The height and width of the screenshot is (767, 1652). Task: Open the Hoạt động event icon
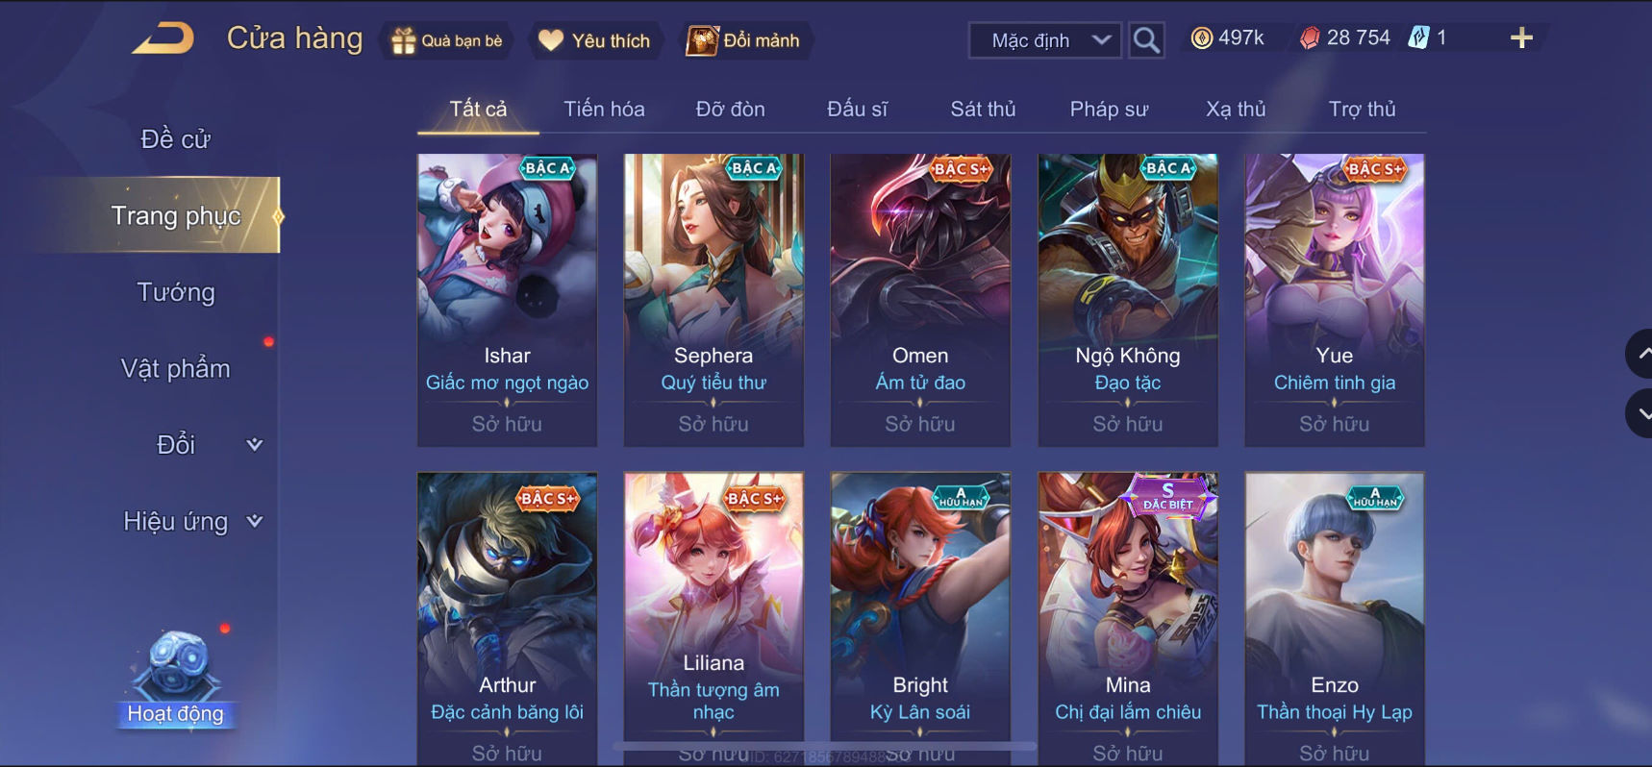[x=176, y=679]
